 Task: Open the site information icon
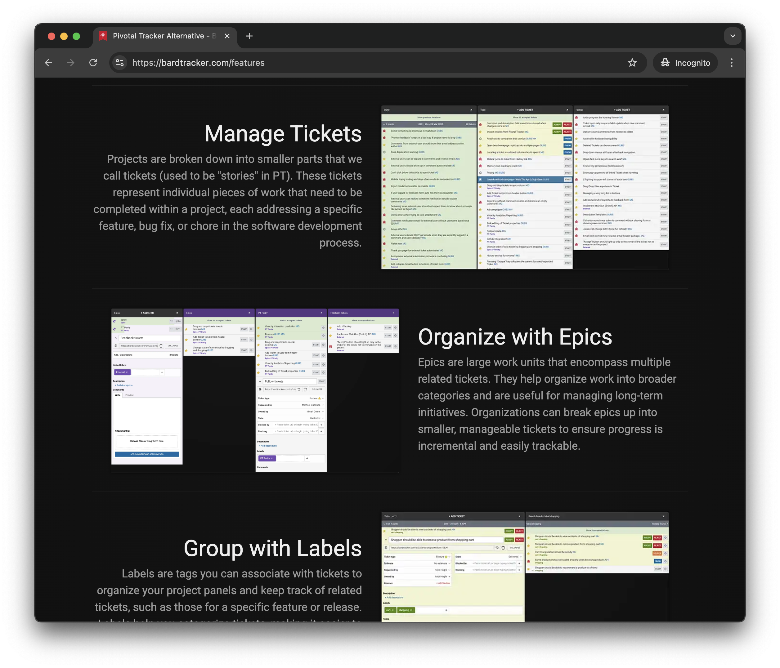pos(120,63)
